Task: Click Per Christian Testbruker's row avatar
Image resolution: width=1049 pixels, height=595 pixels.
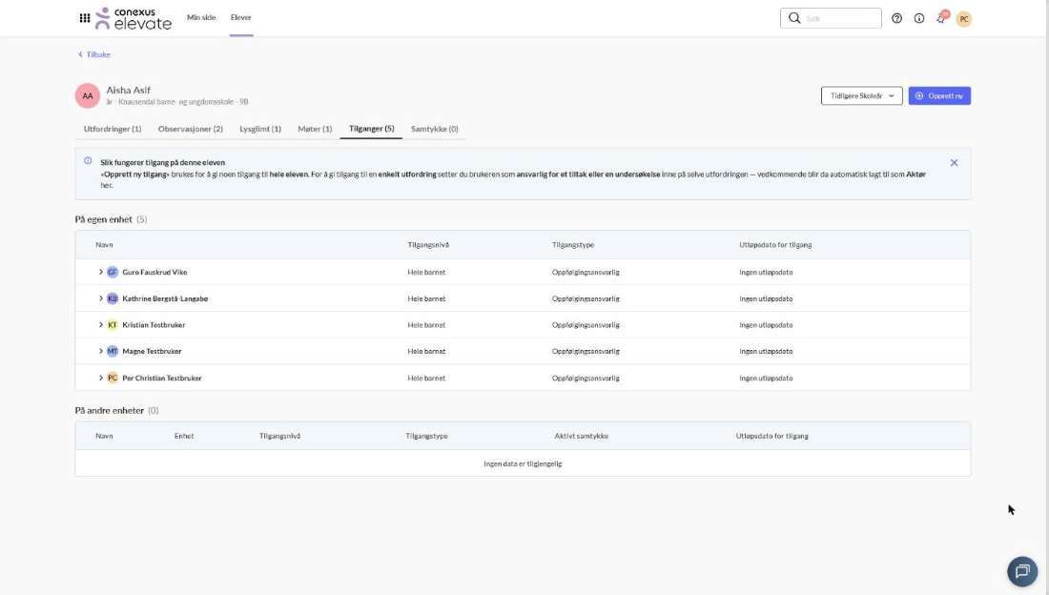Action: pos(113,379)
